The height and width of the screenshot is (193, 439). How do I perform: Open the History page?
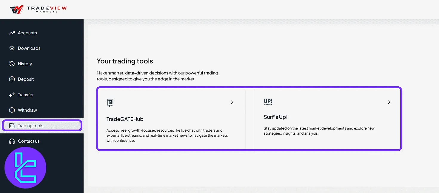click(42, 64)
